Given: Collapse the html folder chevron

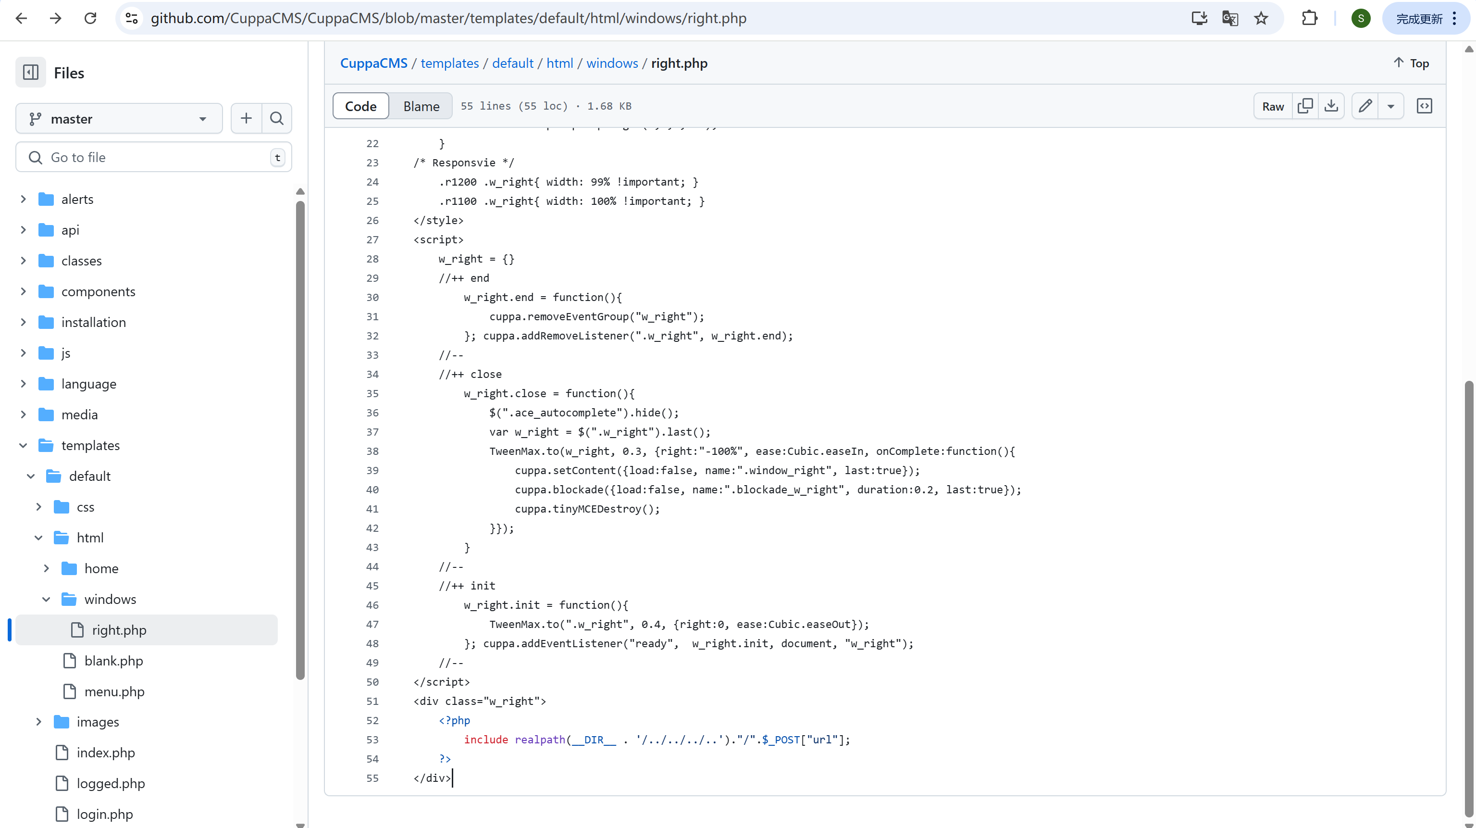Looking at the screenshot, I should coord(38,537).
